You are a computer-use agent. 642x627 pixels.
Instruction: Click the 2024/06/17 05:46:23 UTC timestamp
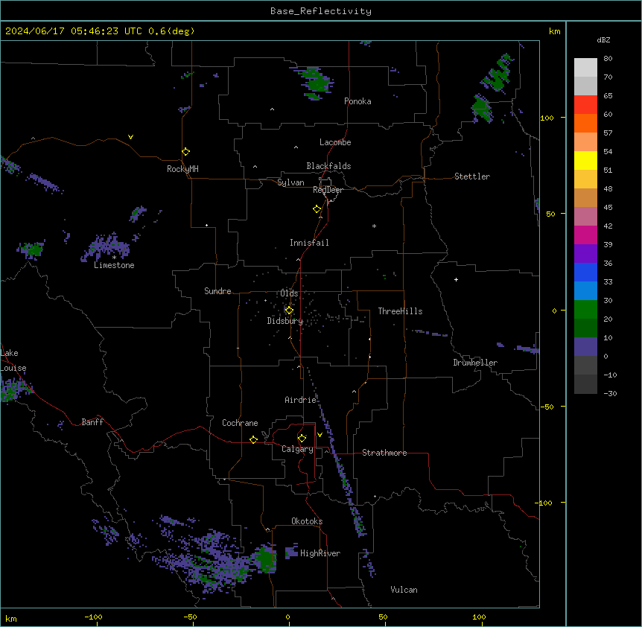point(73,31)
